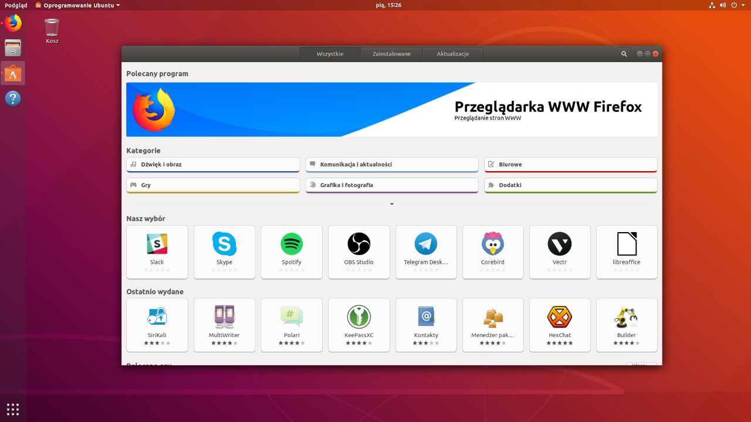Open the Komunikacja i aktualności category

coord(392,165)
